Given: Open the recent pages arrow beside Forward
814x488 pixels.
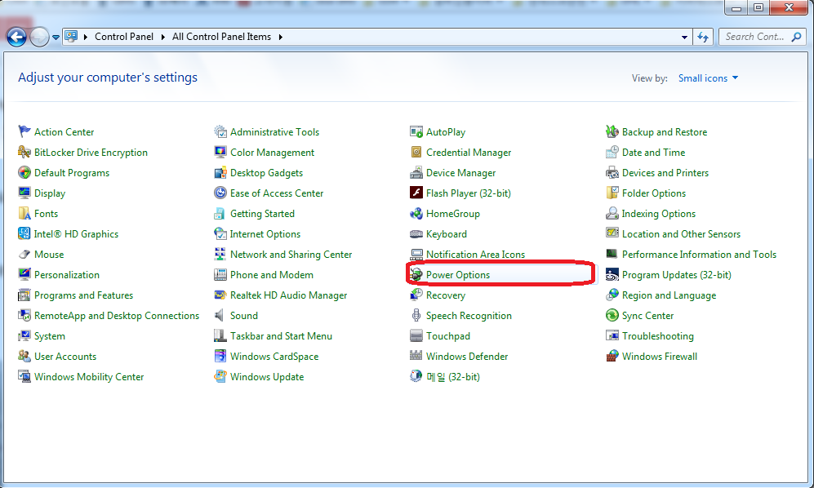Looking at the screenshot, I should (56, 38).
